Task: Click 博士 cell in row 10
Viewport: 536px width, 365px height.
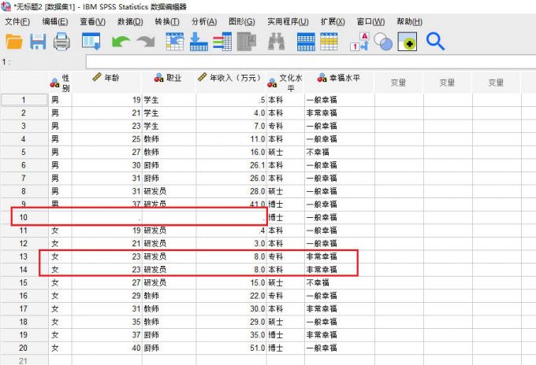Action: click(285, 217)
